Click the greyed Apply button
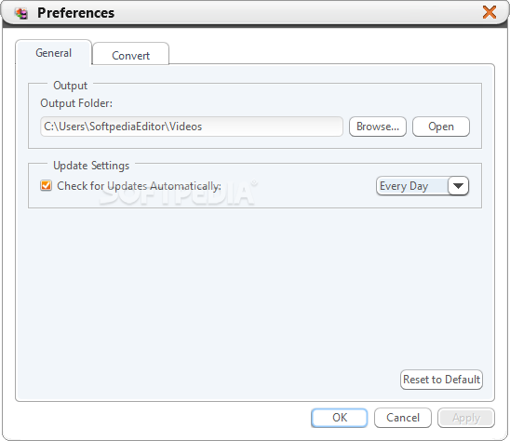This screenshot has height=441, width=510. (466, 418)
